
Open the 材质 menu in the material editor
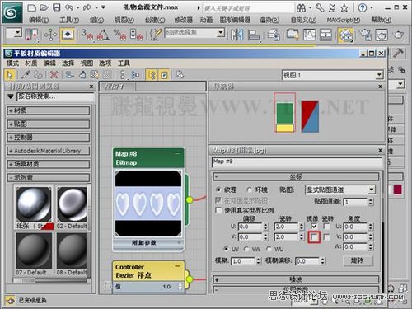(31, 63)
